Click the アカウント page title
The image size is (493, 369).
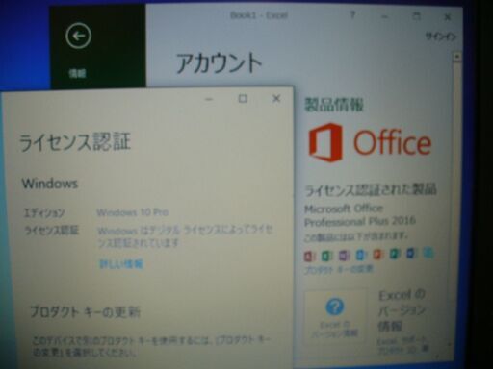pyautogui.click(x=220, y=62)
